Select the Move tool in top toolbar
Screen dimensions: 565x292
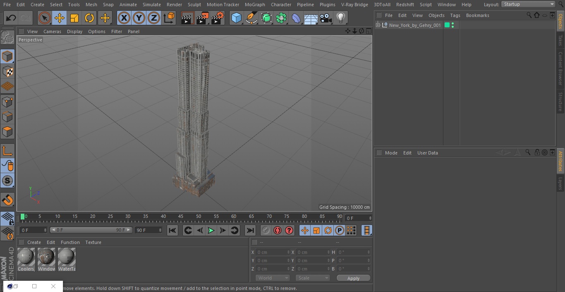point(60,18)
